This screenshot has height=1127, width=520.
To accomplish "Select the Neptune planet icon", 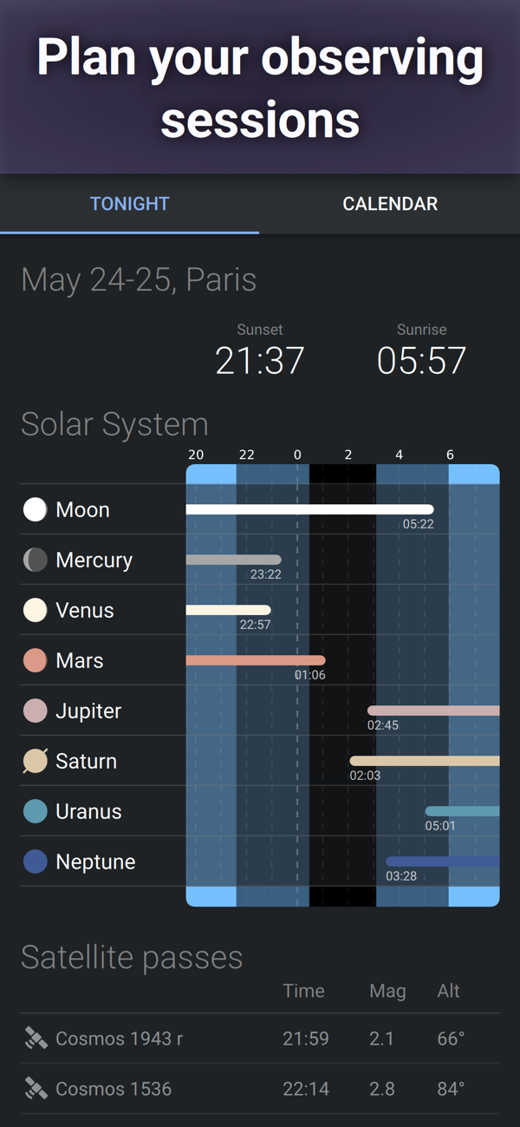I will 35,862.
